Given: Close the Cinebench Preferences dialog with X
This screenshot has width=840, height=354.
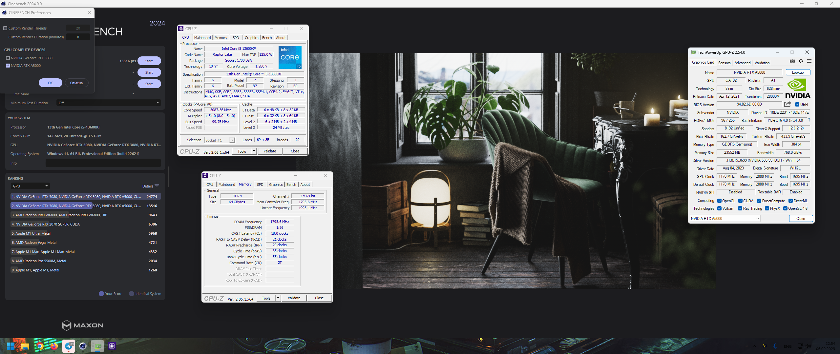Looking at the screenshot, I should click(90, 12).
